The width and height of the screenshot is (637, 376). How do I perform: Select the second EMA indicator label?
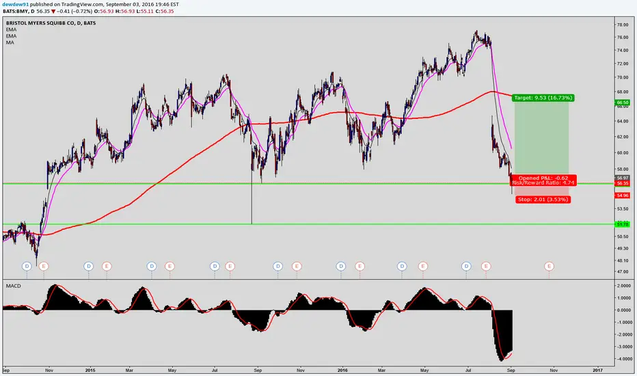(12, 36)
